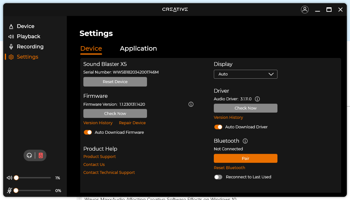
Task: Enable Reconnect to Last Used toggle
Action: pyautogui.click(x=218, y=177)
